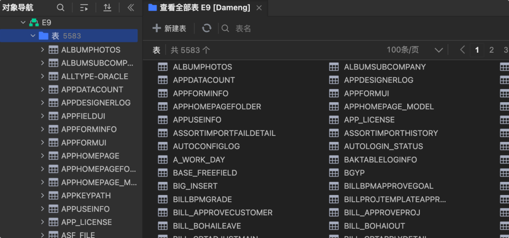Select APP_LICENSE in navigator tree

(x=86, y=222)
